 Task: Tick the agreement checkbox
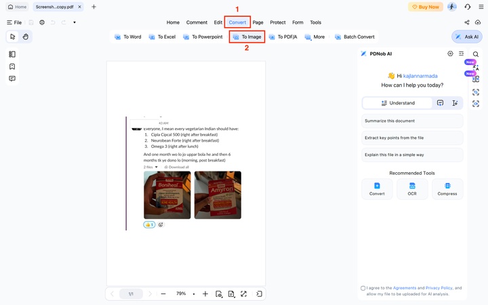pos(363,288)
